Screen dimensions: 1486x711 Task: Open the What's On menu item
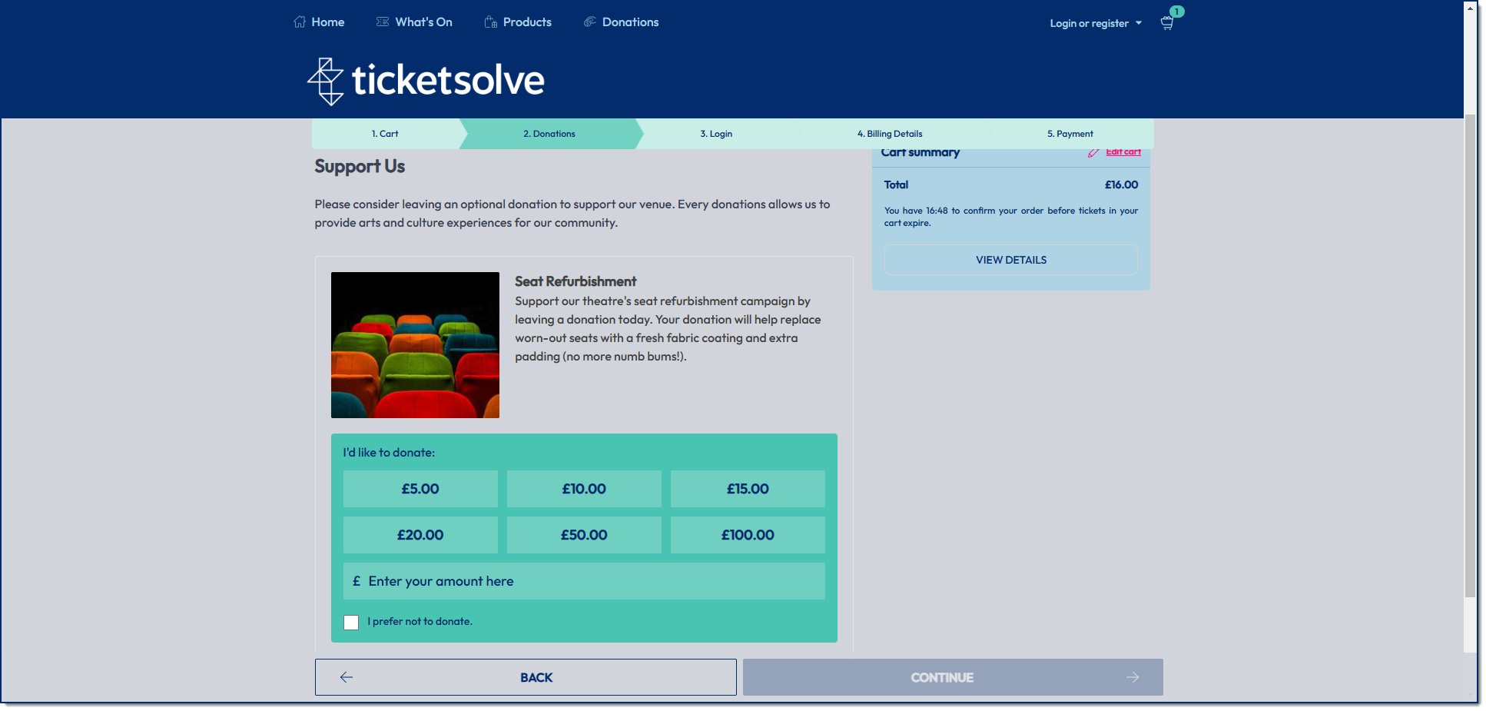tap(414, 22)
